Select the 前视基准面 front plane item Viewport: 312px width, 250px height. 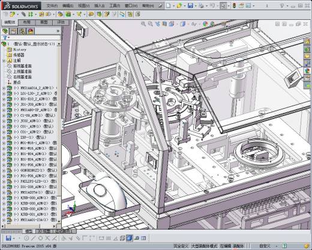coord(22,66)
